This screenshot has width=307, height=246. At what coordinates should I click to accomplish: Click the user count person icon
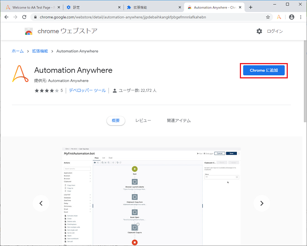click(x=115, y=91)
